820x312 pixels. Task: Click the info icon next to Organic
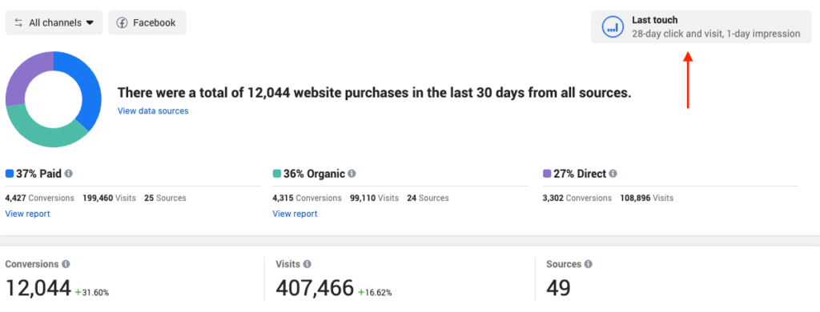coord(352,174)
